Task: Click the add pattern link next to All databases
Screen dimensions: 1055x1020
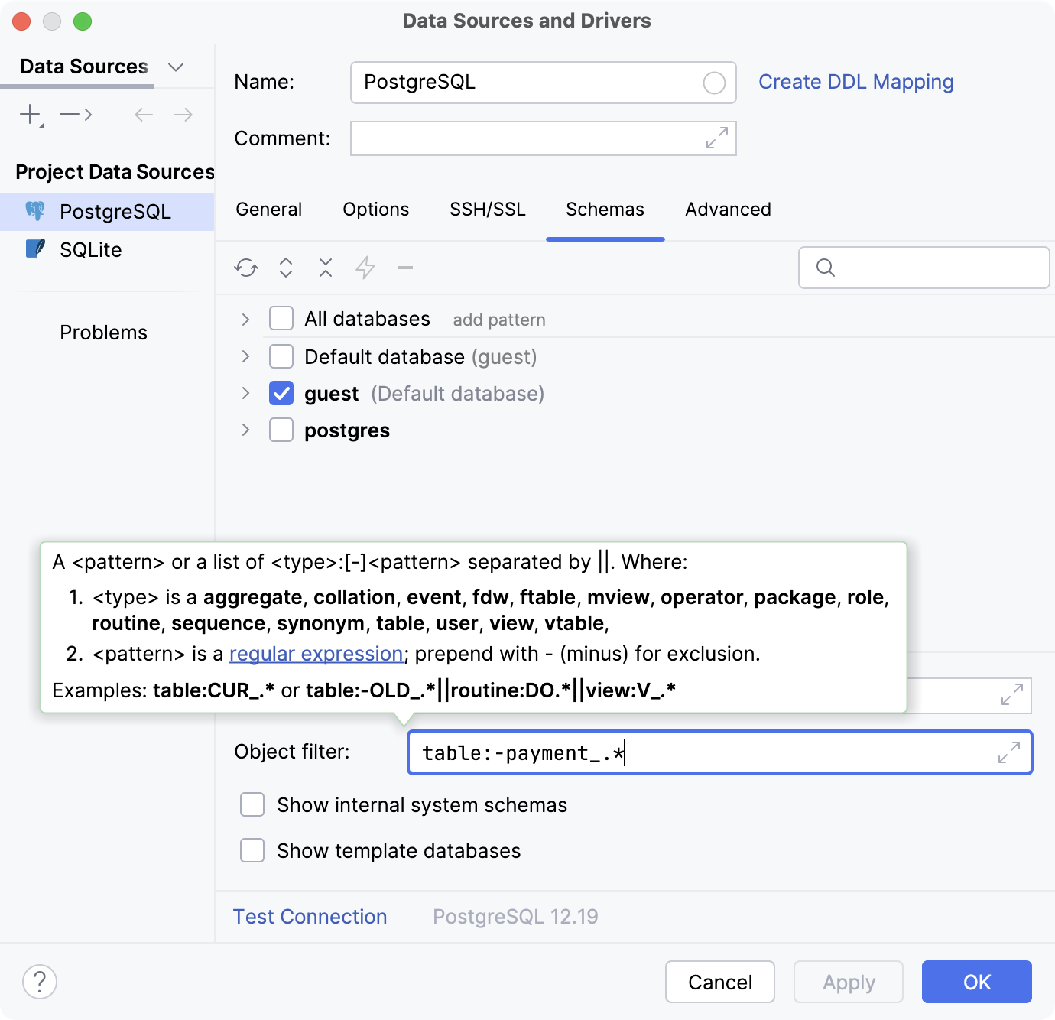Action: pyautogui.click(x=498, y=319)
